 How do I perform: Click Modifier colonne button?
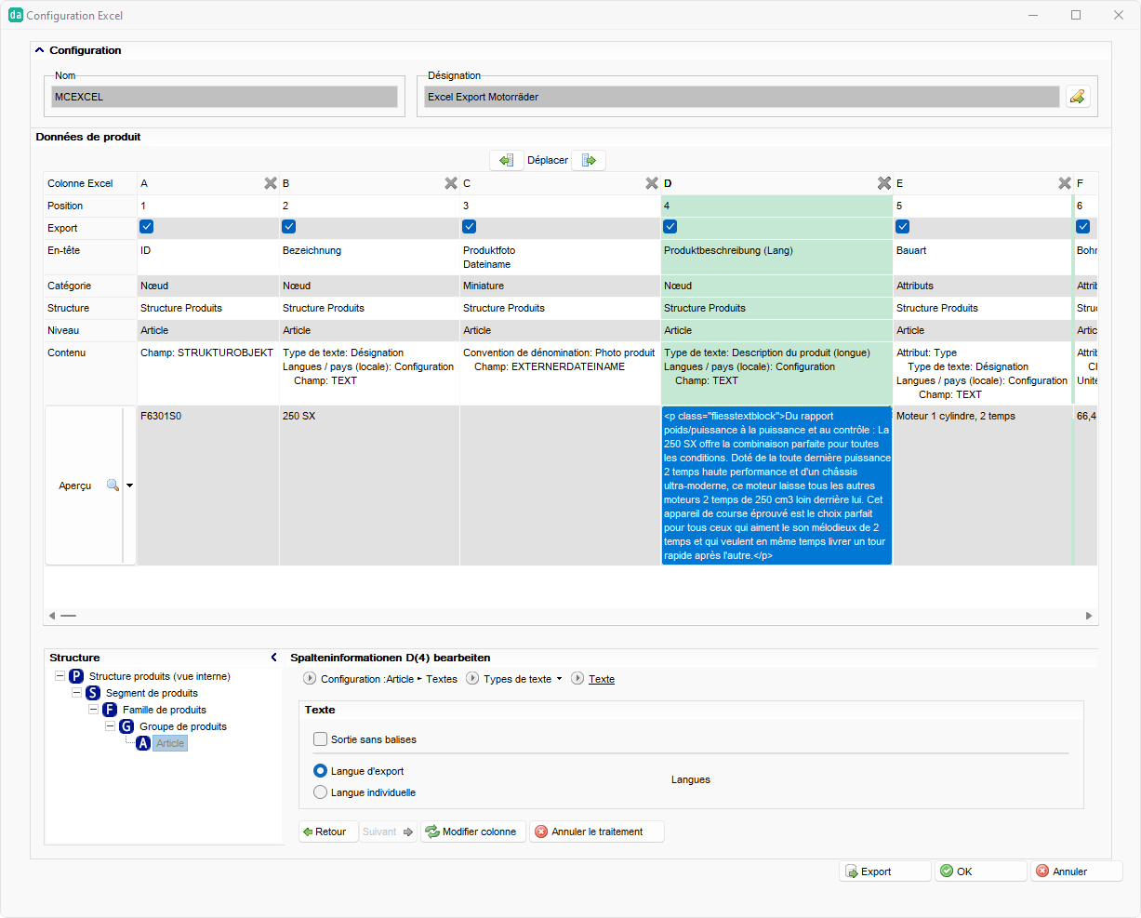click(x=473, y=832)
